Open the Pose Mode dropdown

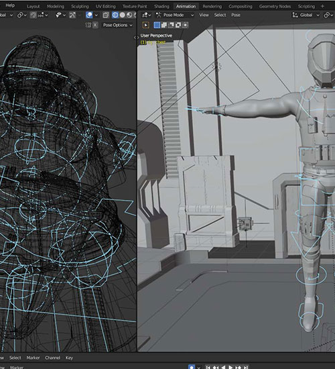pyautogui.click(x=175, y=15)
